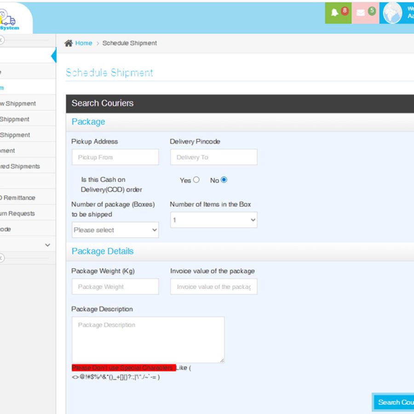Open the notifications bell icon
The height and width of the screenshot is (414, 414).
tap(335, 13)
